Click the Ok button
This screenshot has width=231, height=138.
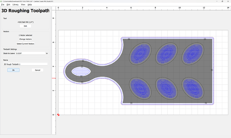[13, 70]
